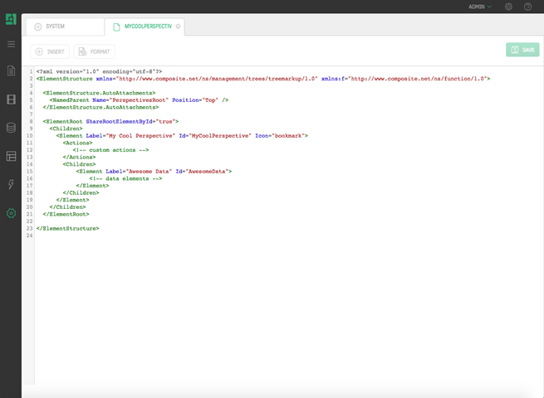
Task: Click the xml version declaration line
Action: point(99,71)
